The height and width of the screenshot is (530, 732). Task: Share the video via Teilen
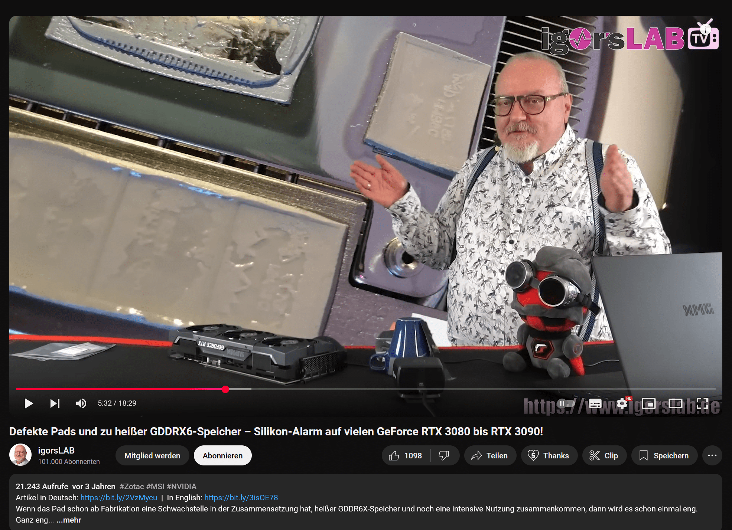pyautogui.click(x=490, y=455)
